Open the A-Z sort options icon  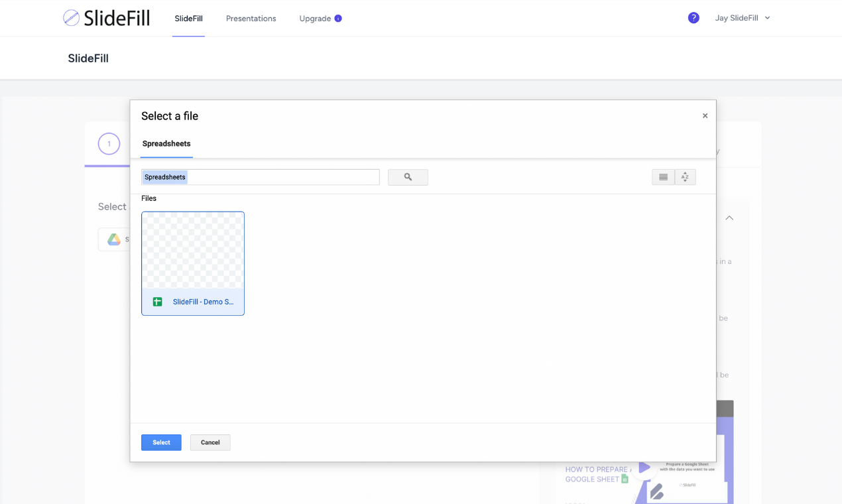click(x=685, y=177)
